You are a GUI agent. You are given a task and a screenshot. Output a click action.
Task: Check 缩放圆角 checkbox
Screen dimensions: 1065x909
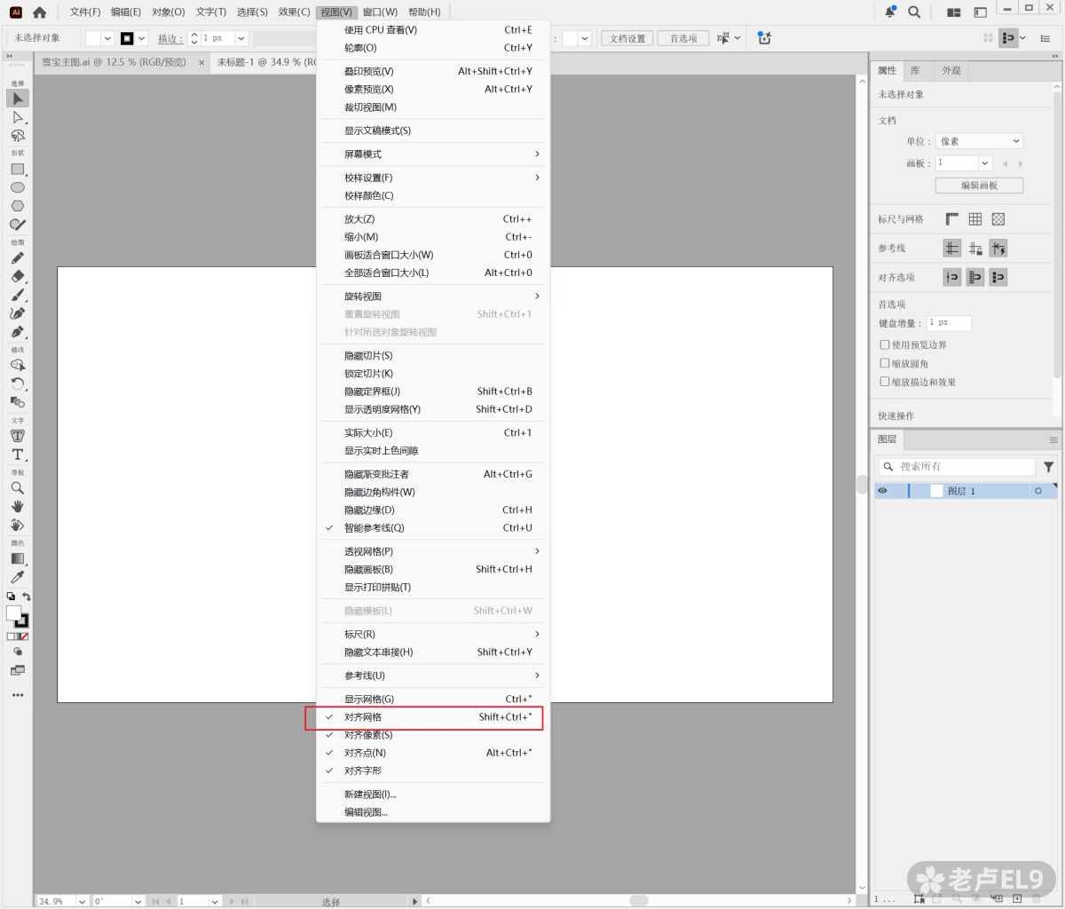(x=885, y=363)
